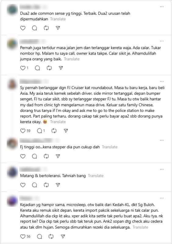
Task: Translate the 'Fj tinggi oo' comment
Action: point(110,147)
